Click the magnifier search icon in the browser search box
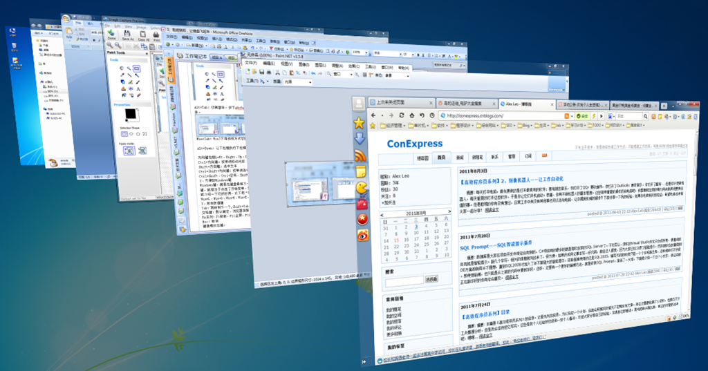Image resolution: width=708 pixels, height=371 pixels. coord(645,117)
